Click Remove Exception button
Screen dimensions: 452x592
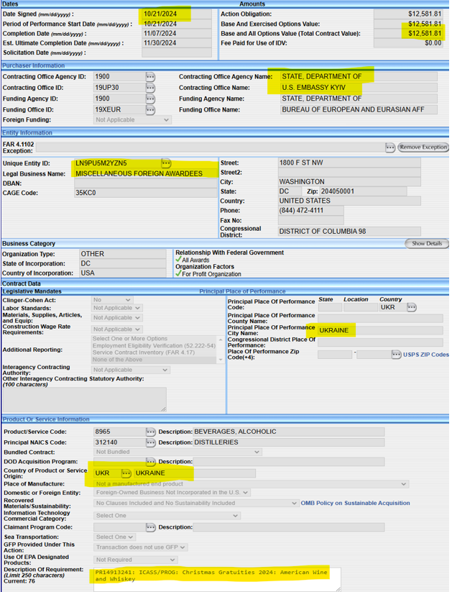(x=423, y=147)
